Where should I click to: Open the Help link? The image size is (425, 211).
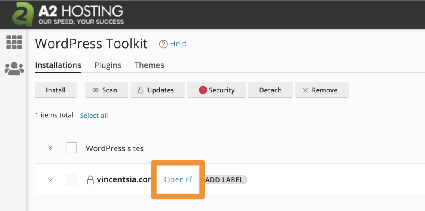(178, 44)
